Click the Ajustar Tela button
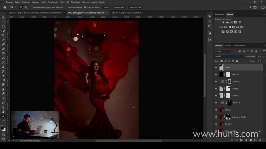This screenshot has height=149, width=266. pyautogui.click(x=119, y=7)
